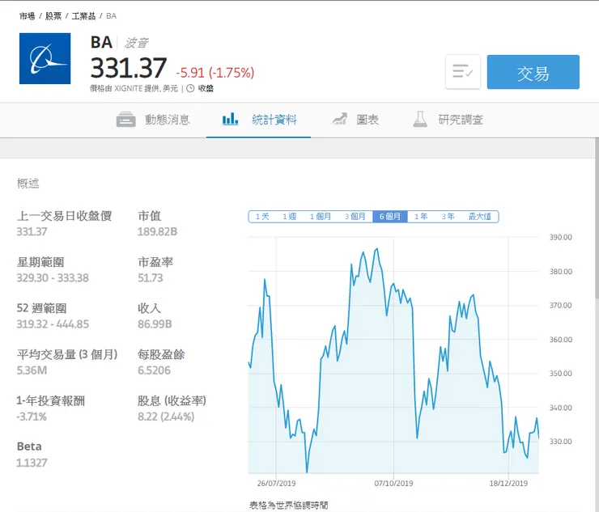Image resolution: width=599 pixels, height=512 pixels.
Task: Click the Boeing logo thumbnail
Action: pos(45,58)
